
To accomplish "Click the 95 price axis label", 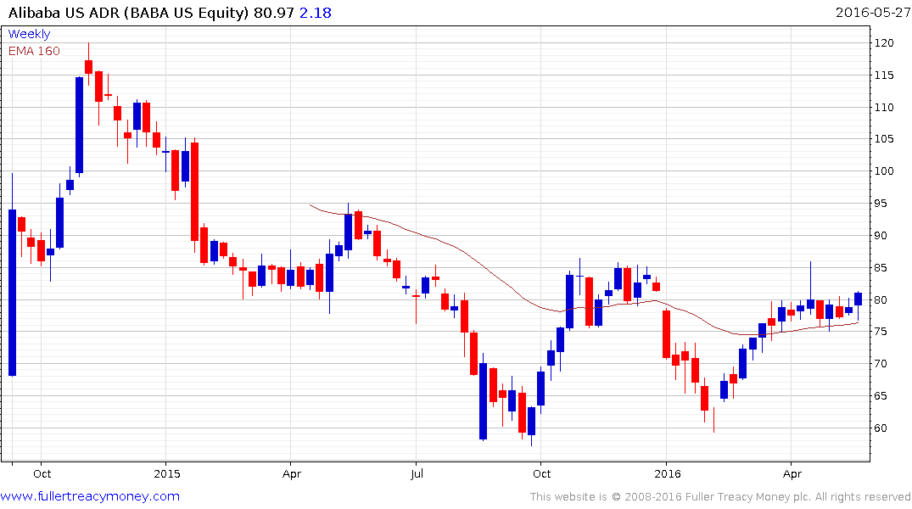I will (x=881, y=204).
